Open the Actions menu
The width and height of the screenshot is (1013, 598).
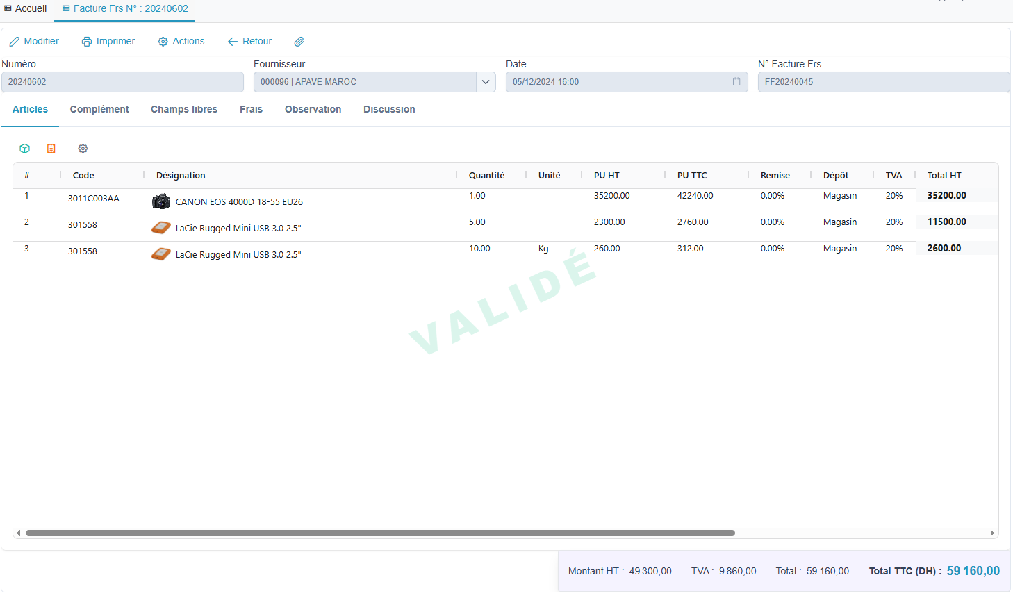(181, 42)
